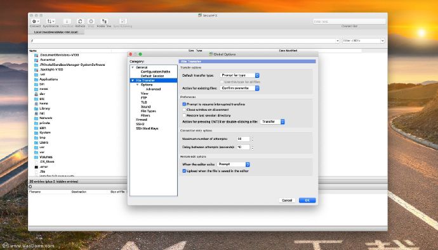The height and width of the screenshot is (250, 438).
Task: Select the Filters category
Action: pyautogui.click(x=145, y=115)
